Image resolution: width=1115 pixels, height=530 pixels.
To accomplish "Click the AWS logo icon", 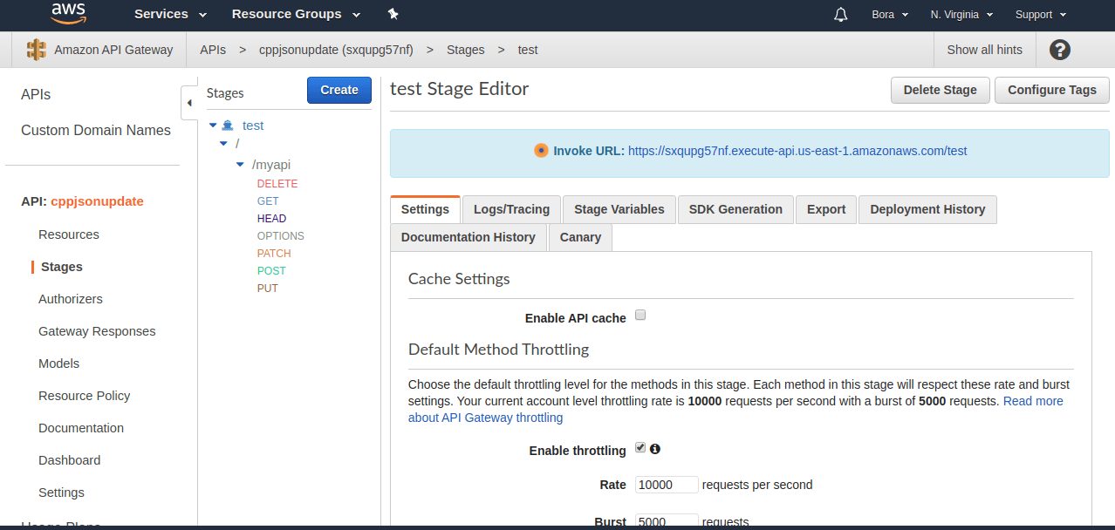I will tap(67, 13).
